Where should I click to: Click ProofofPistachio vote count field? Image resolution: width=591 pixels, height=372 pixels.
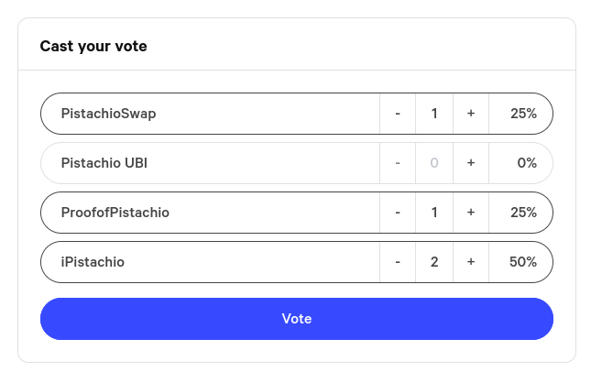[x=434, y=213]
